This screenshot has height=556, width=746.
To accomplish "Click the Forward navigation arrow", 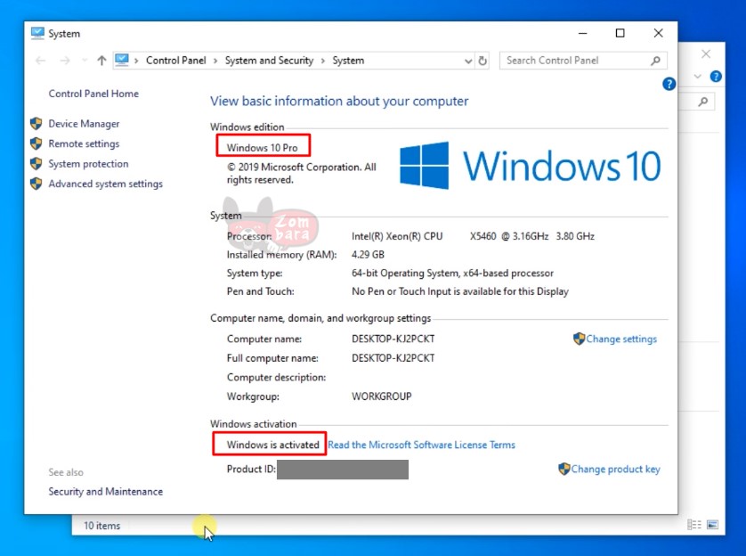I will point(65,61).
